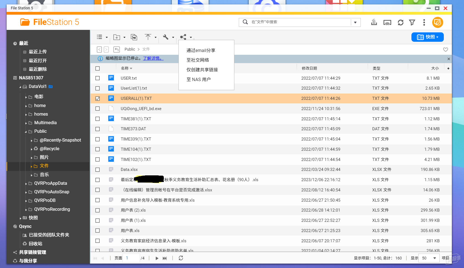Open the upload arrow toolbar icon
The height and width of the screenshot is (268, 464).
tap(148, 37)
